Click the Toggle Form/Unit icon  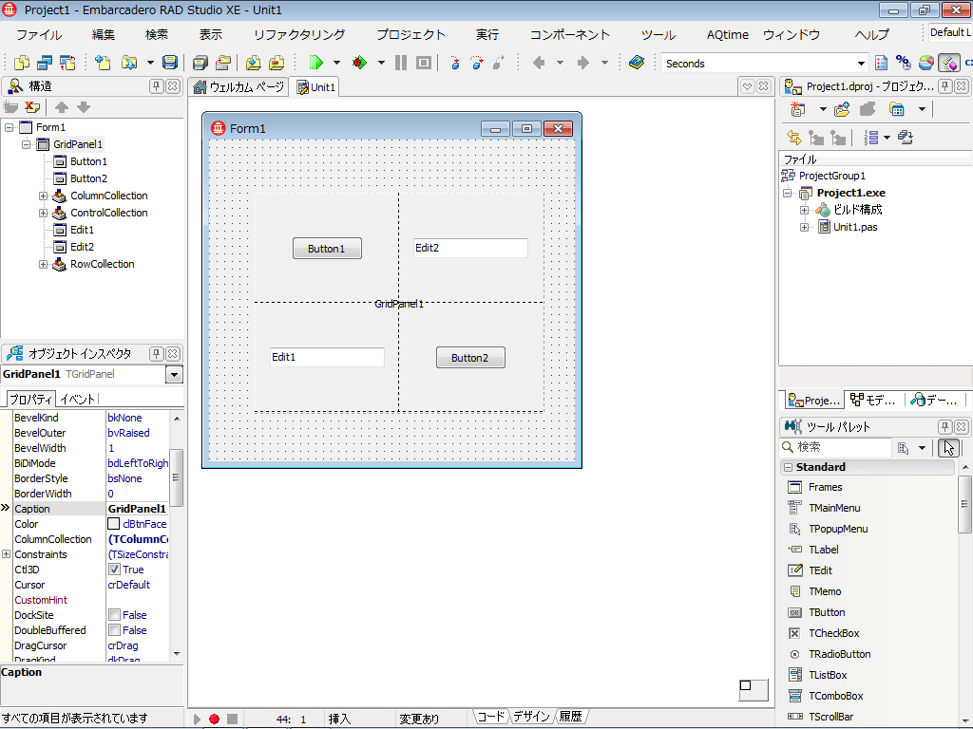[x=67, y=63]
